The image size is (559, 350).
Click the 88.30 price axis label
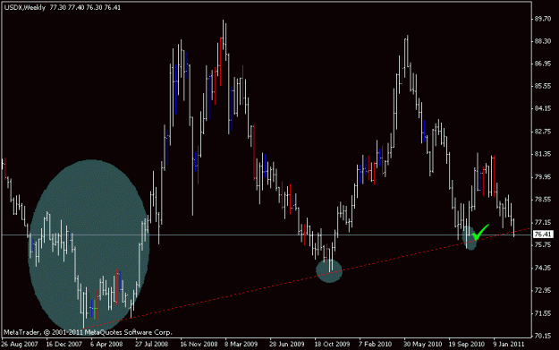[x=543, y=41]
